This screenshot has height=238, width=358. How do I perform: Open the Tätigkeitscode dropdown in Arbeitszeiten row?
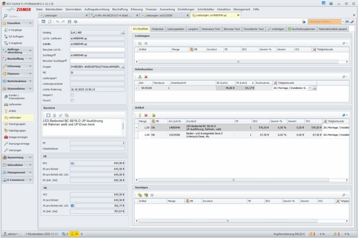[310, 88]
